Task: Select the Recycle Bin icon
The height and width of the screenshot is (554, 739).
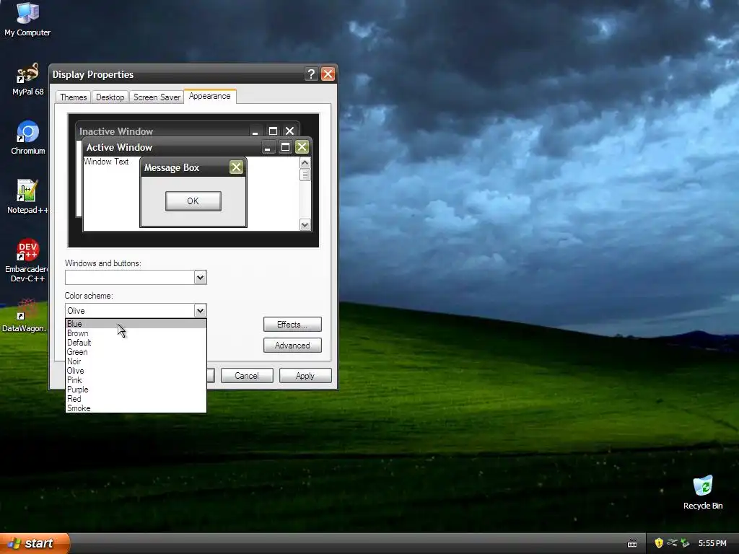Action: 703,493
